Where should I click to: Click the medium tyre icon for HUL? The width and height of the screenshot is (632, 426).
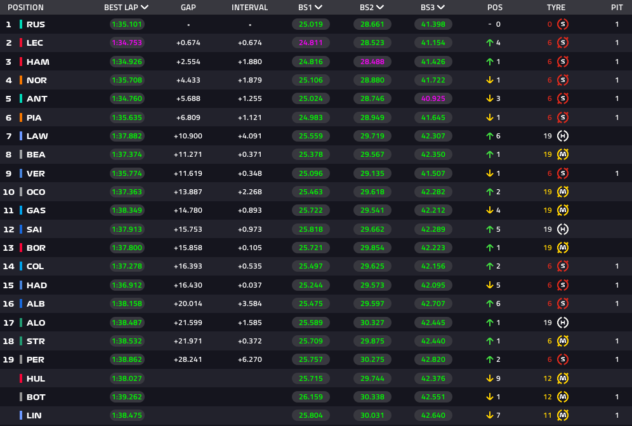coord(562,378)
